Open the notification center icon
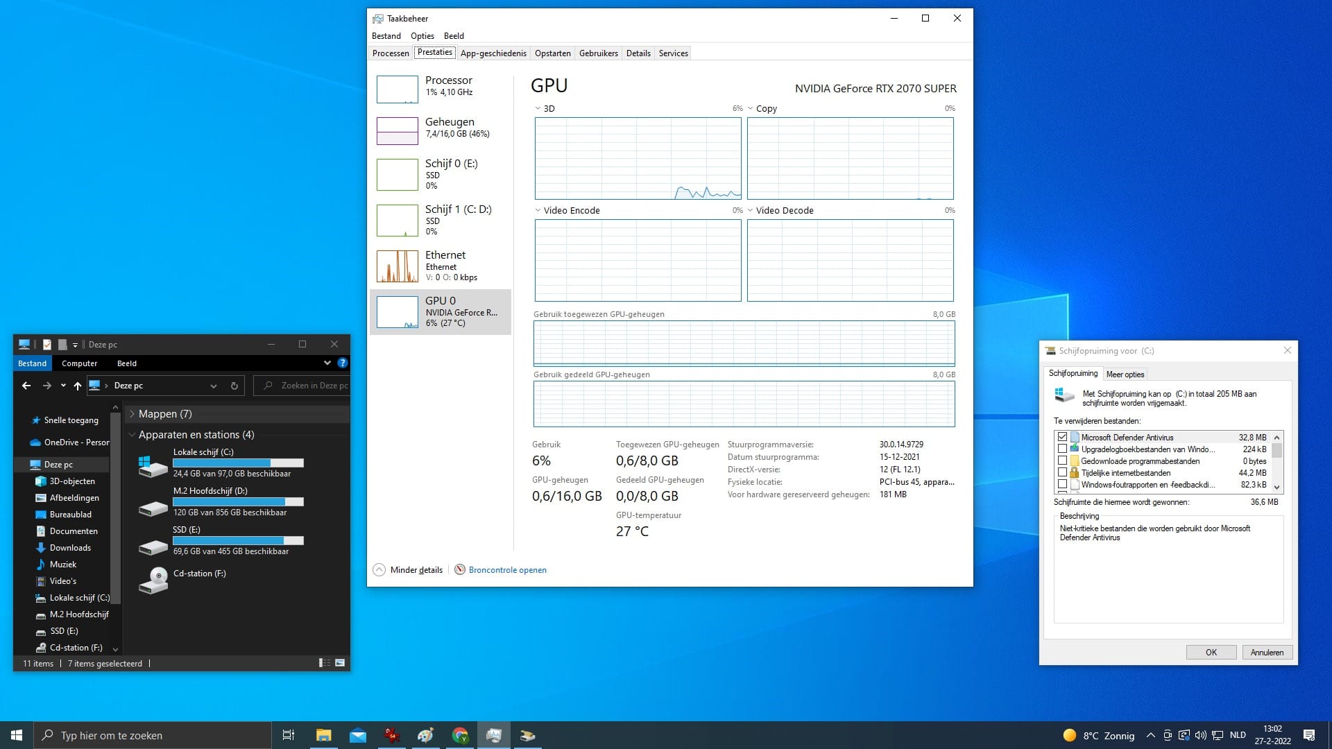The width and height of the screenshot is (1332, 749). (x=1309, y=735)
